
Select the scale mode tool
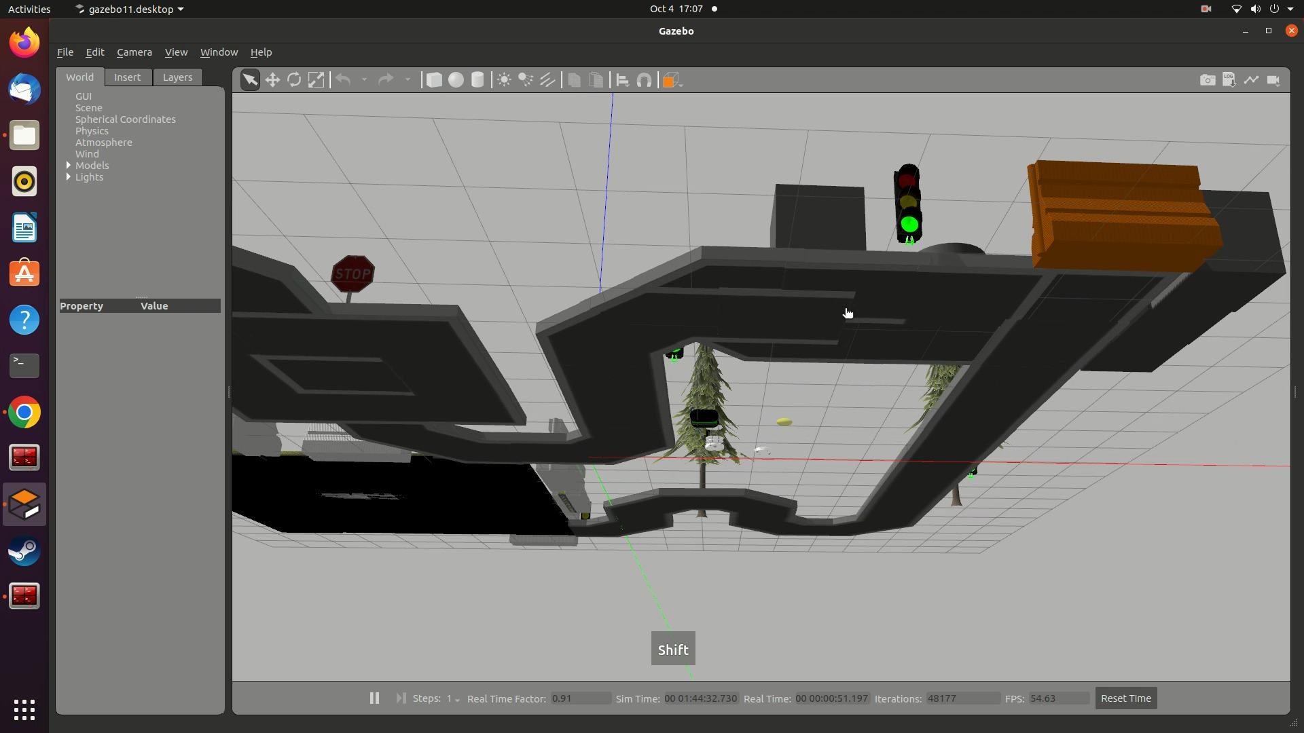pos(316,80)
